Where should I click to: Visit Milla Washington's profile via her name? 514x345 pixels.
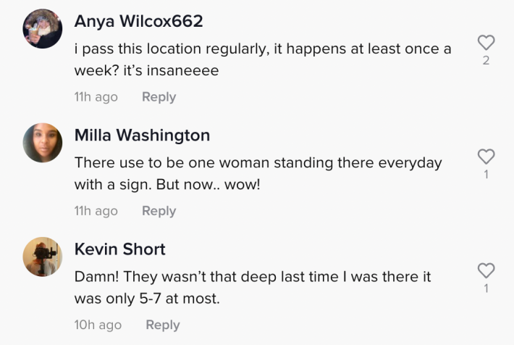pos(142,135)
